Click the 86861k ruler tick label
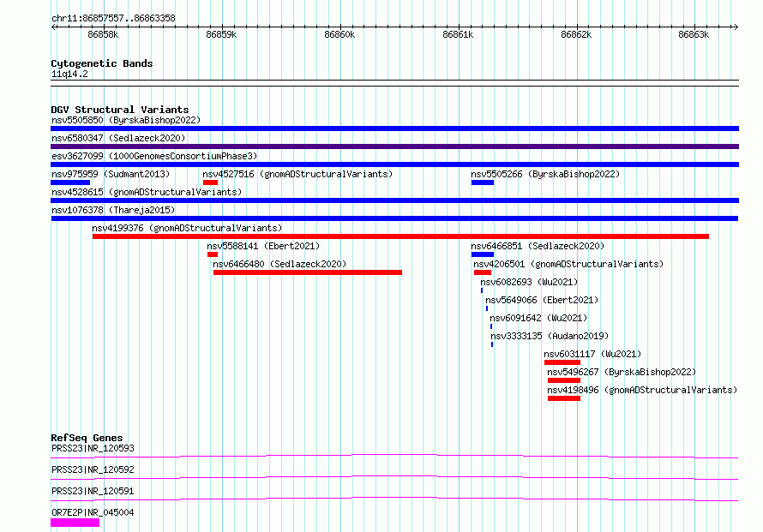 [458, 34]
